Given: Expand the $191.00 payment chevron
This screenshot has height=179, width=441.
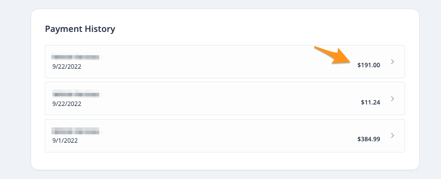Looking at the screenshot, I should click(392, 61).
